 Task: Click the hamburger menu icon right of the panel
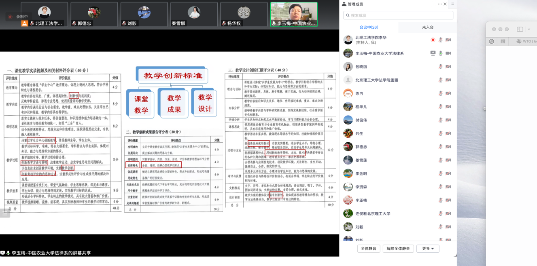point(452,4)
